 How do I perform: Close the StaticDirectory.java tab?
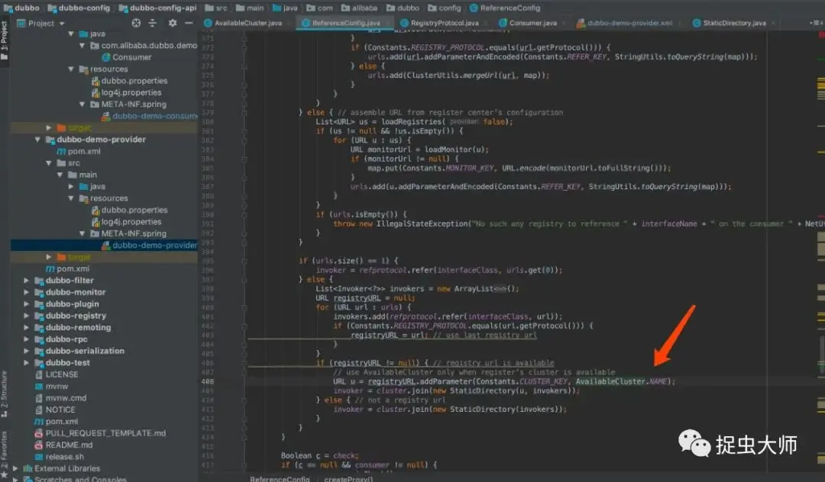click(773, 23)
